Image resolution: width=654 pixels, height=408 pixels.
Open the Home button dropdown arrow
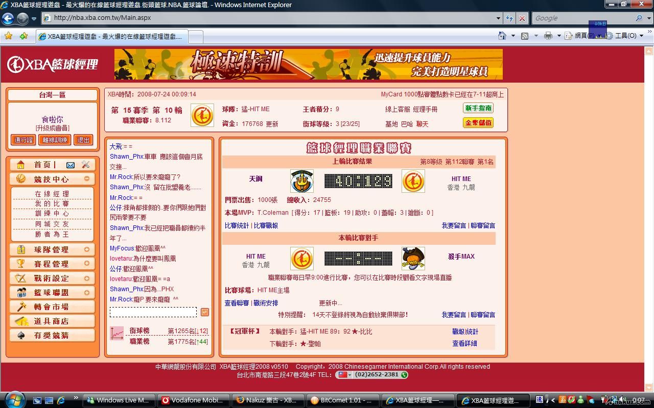[513, 36]
